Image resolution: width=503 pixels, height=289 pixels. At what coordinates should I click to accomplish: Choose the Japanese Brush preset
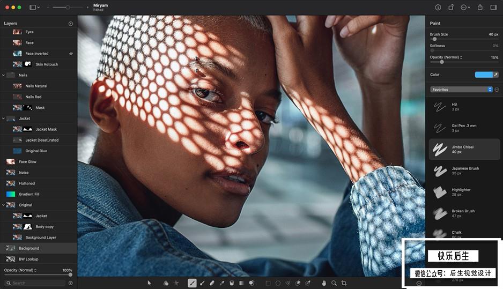464,171
